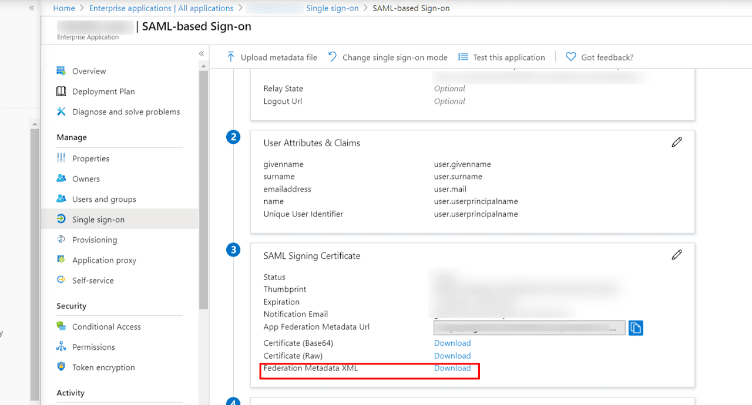752x405 pixels.
Task: Click Test this application
Action: (509, 58)
